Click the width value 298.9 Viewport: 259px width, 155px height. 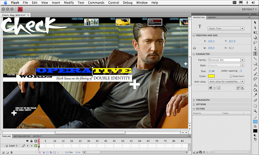pyautogui.click(x=211, y=48)
